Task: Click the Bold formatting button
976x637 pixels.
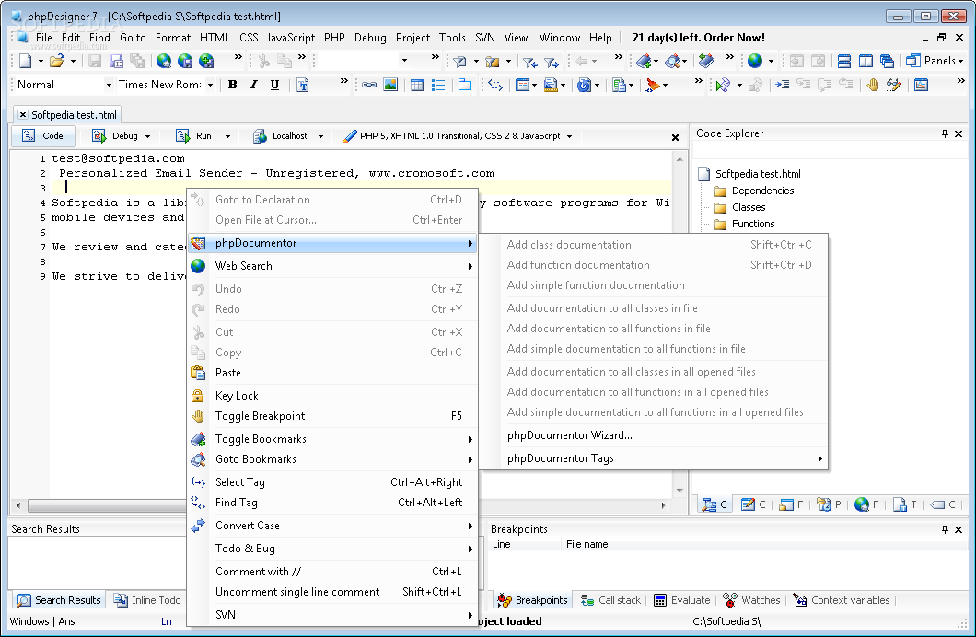Action: point(232,86)
